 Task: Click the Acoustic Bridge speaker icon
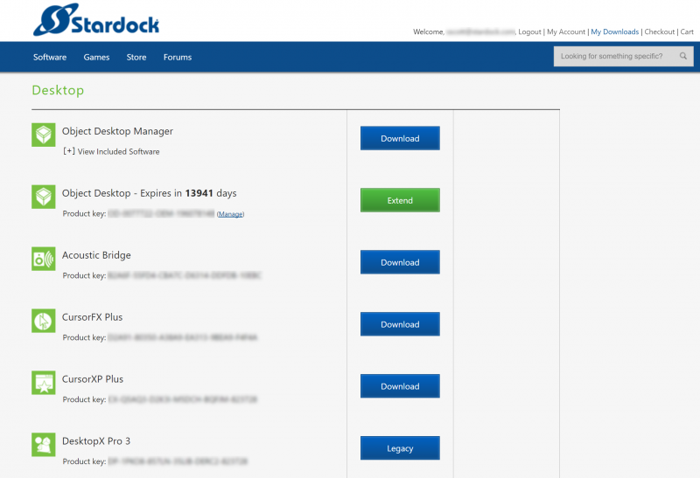(44, 259)
